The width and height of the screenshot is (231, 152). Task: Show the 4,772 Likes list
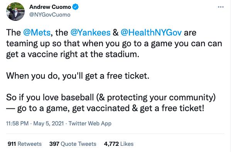click(119, 144)
